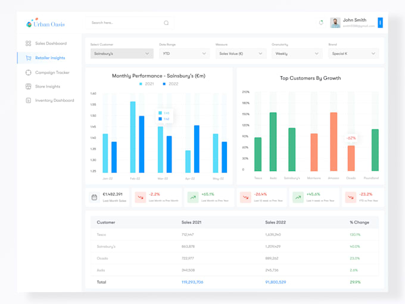Click the Monthly Performance chart title

click(158, 76)
